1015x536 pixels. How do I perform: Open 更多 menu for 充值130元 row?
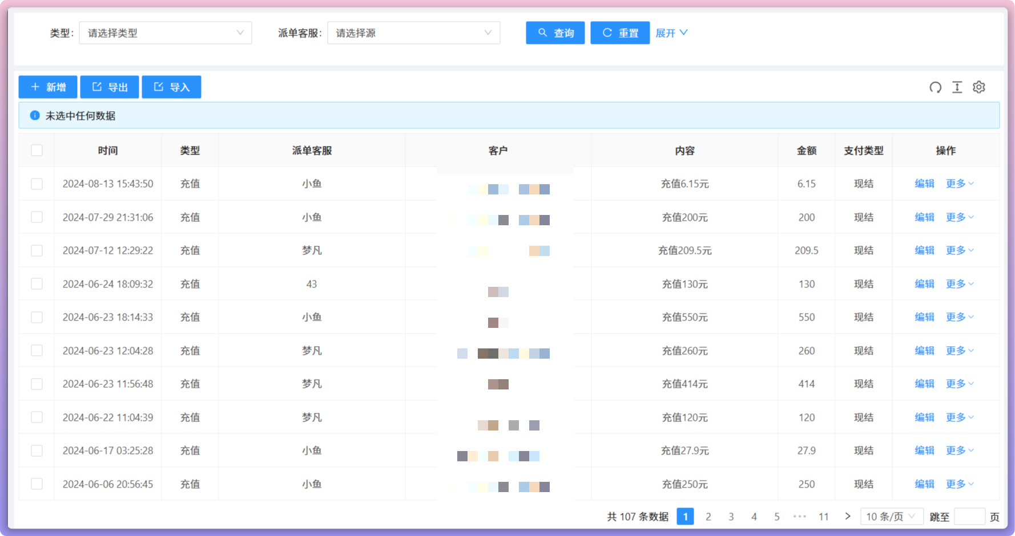point(960,284)
